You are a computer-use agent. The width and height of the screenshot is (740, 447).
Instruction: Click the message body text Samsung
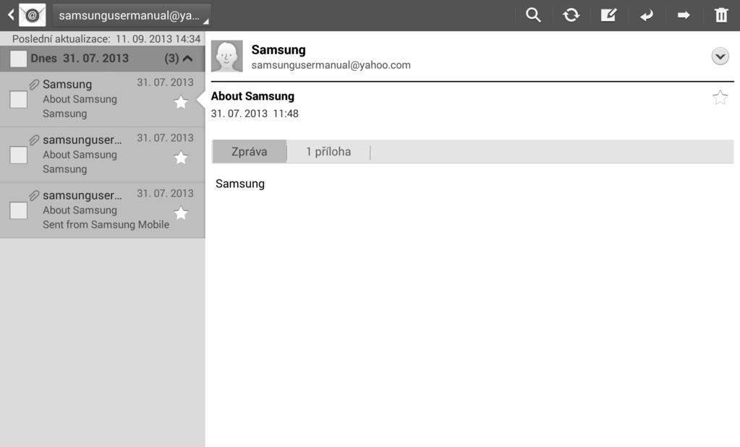point(239,184)
